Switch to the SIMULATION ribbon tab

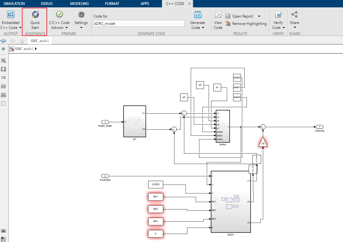(x=15, y=4)
